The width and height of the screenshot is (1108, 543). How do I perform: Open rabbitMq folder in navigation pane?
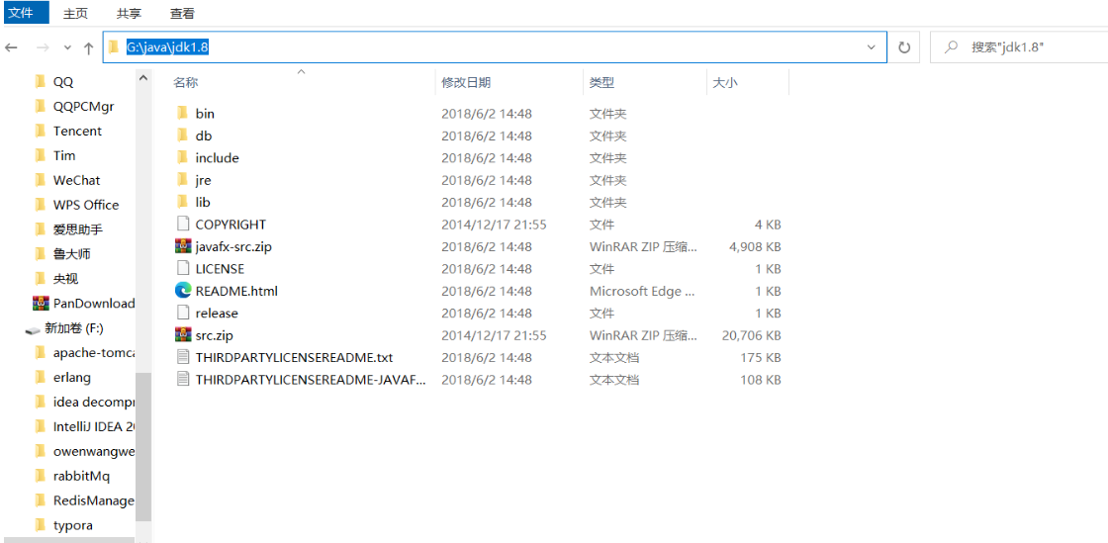click(x=81, y=476)
